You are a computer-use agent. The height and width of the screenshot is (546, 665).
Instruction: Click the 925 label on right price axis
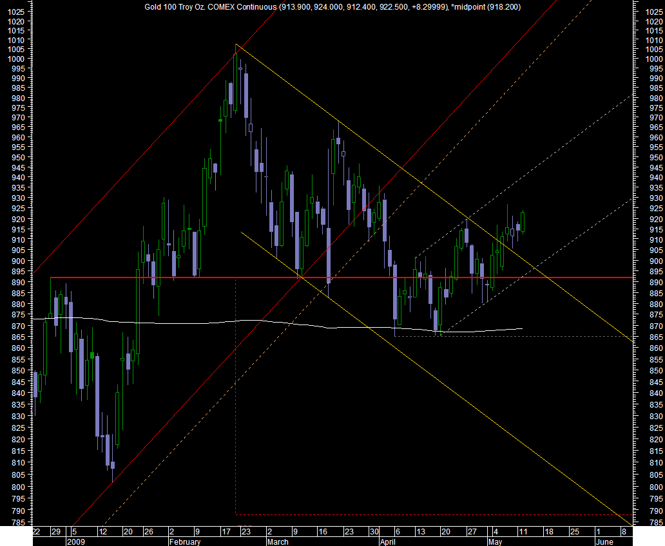[x=656, y=209]
